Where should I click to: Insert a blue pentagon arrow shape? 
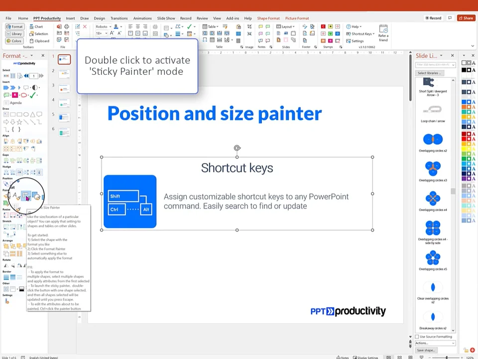pos(6,88)
